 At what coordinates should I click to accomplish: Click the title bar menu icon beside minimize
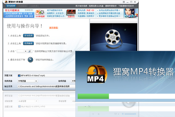click(124, 2)
